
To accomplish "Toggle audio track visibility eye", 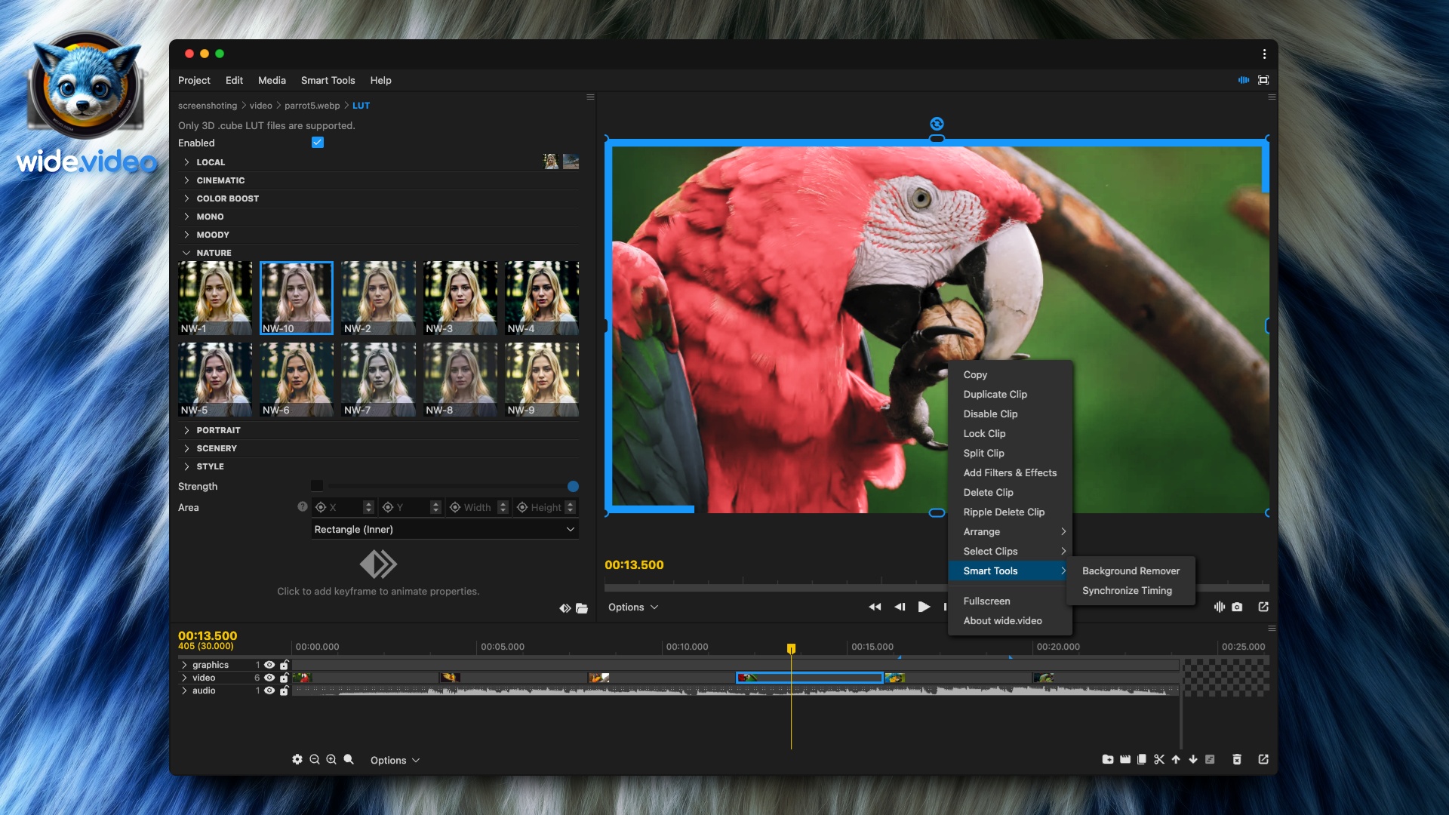I will pyautogui.click(x=269, y=690).
